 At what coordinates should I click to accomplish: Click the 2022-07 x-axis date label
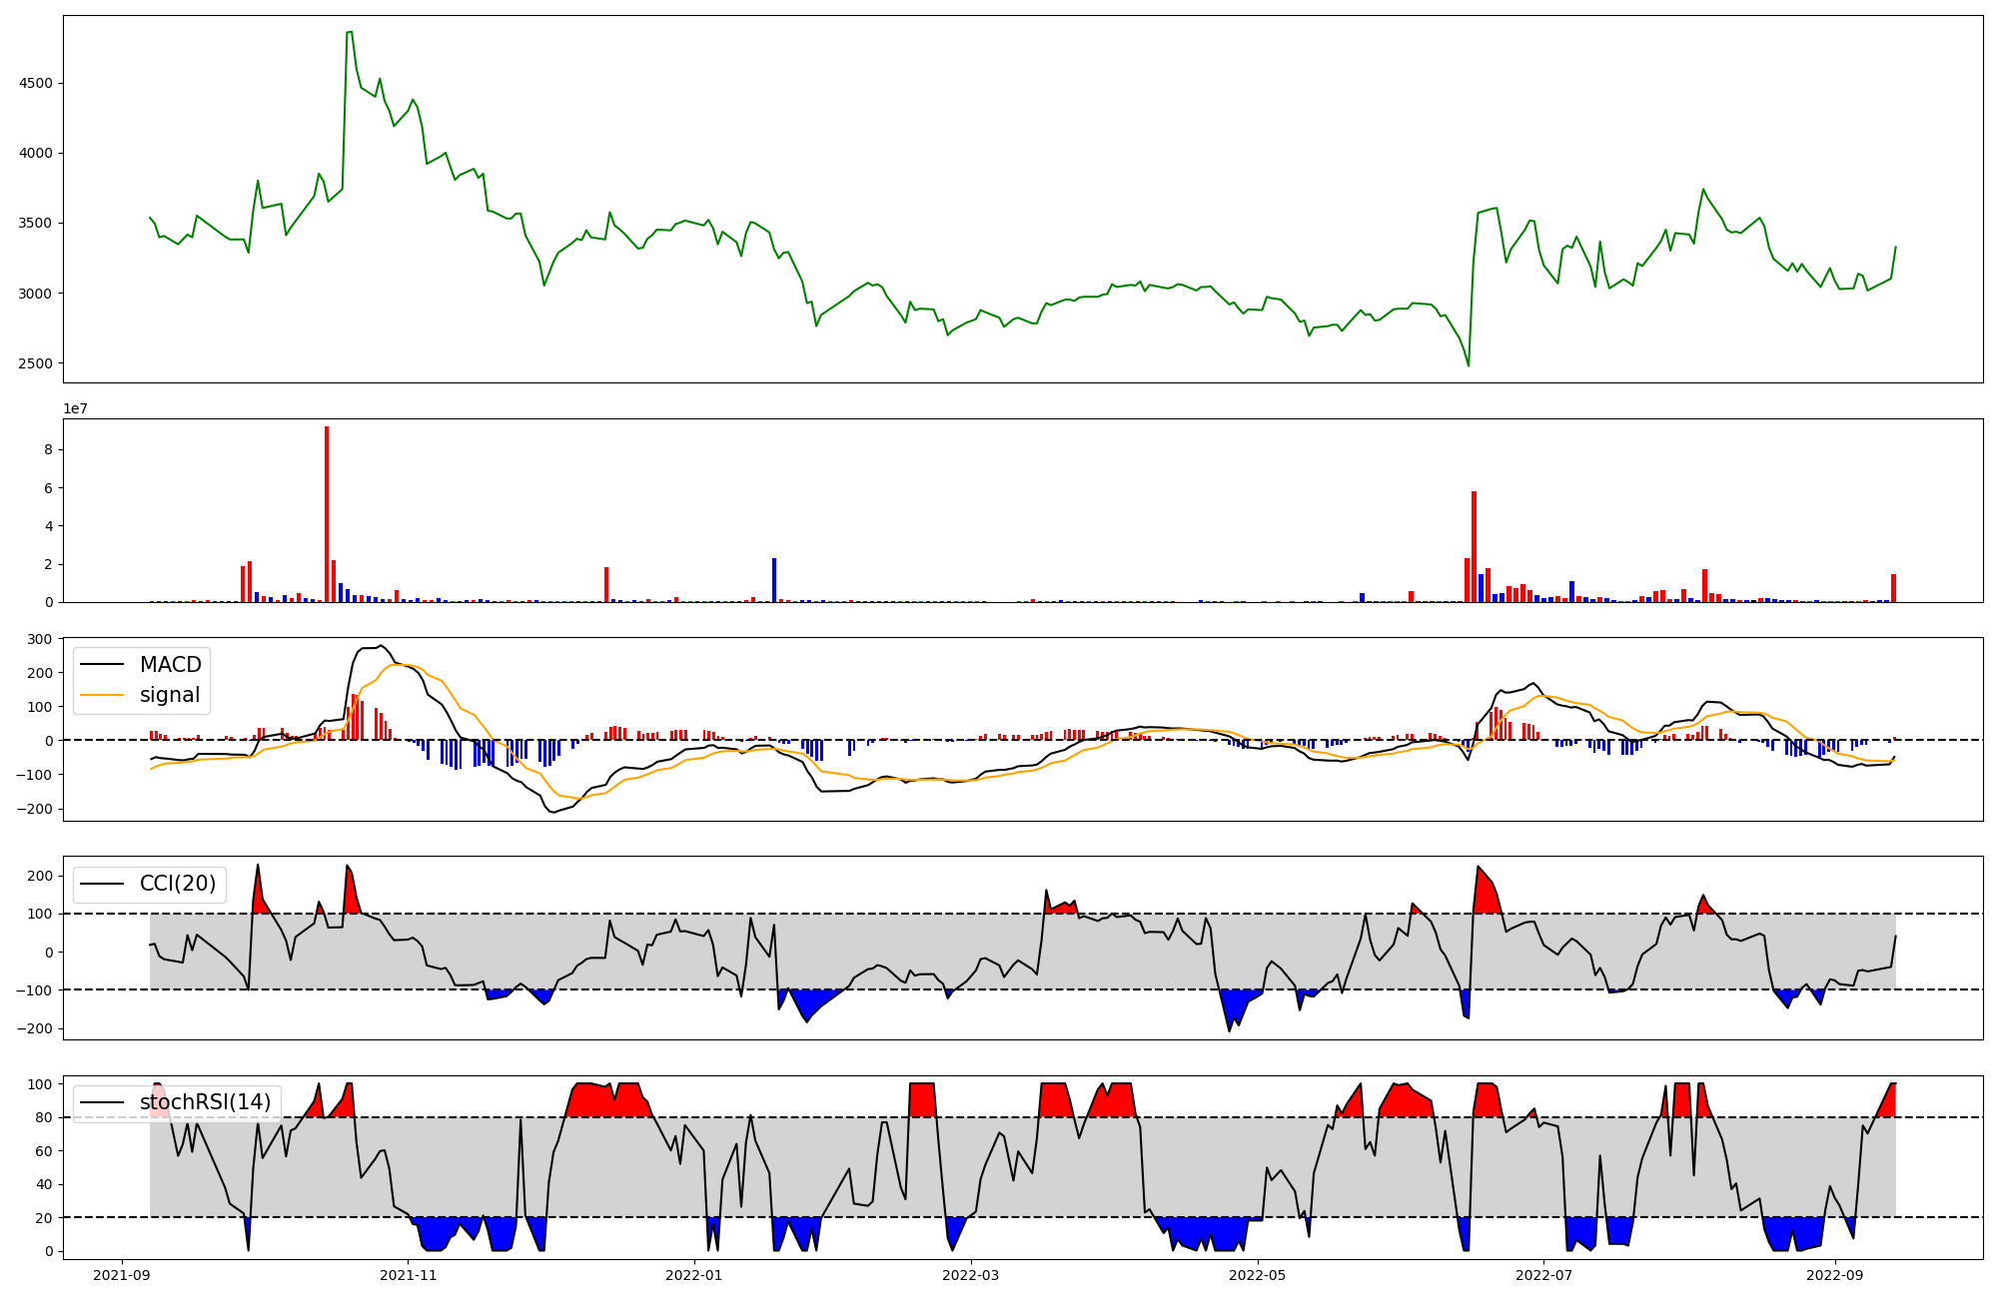click(x=1543, y=1275)
